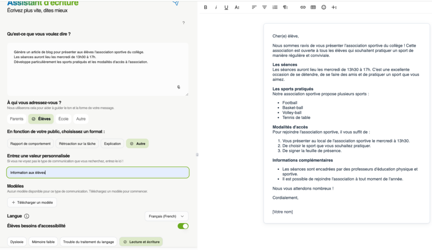Select the Explication format
This screenshot has height=250, width=432.
(x=112, y=144)
